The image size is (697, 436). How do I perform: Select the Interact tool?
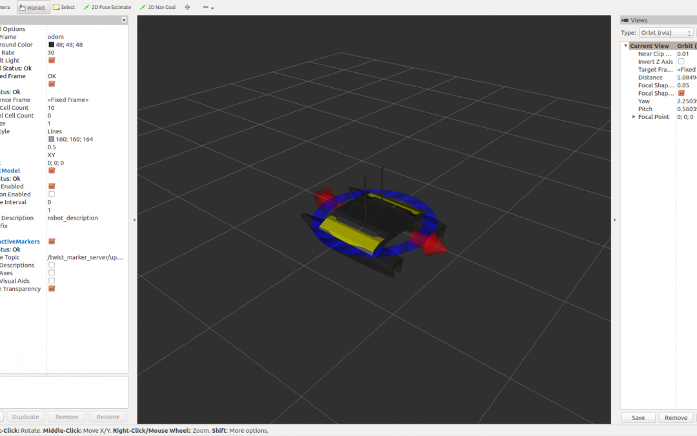pyautogui.click(x=32, y=8)
